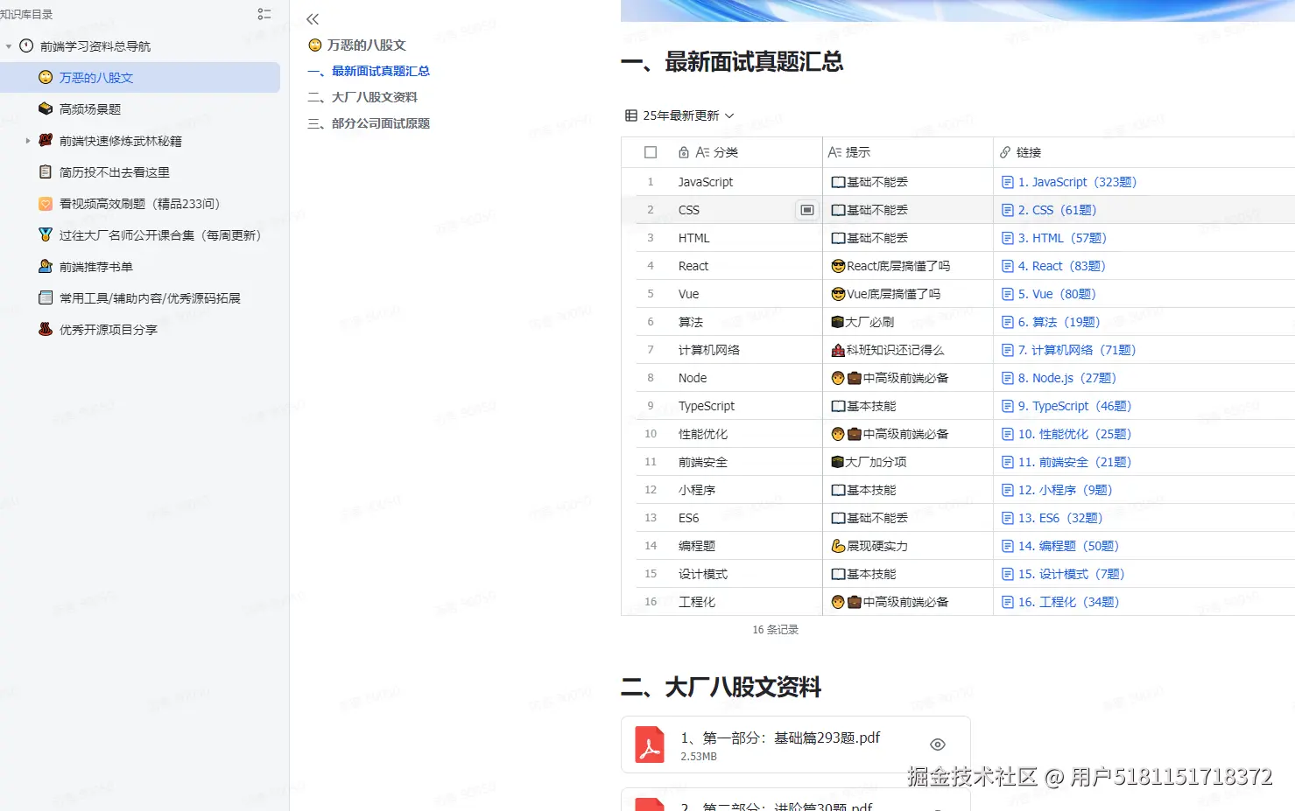The width and height of the screenshot is (1295, 811).
Task: Click the red PDF icon of 基础篇293题.pdf
Action: pos(650,745)
